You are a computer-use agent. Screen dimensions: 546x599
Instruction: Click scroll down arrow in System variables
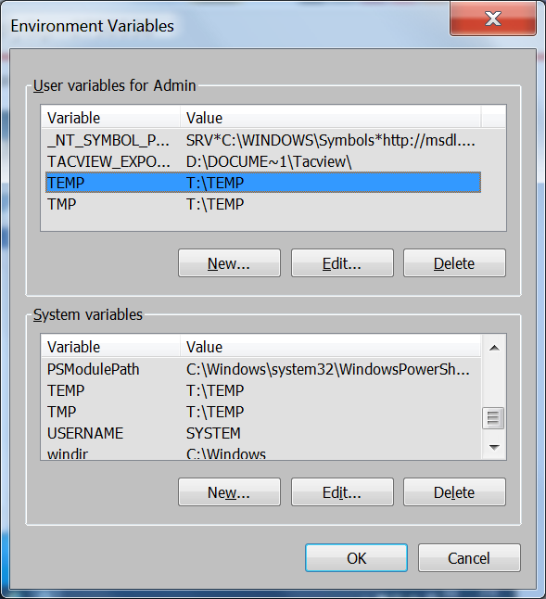click(x=494, y=447)
